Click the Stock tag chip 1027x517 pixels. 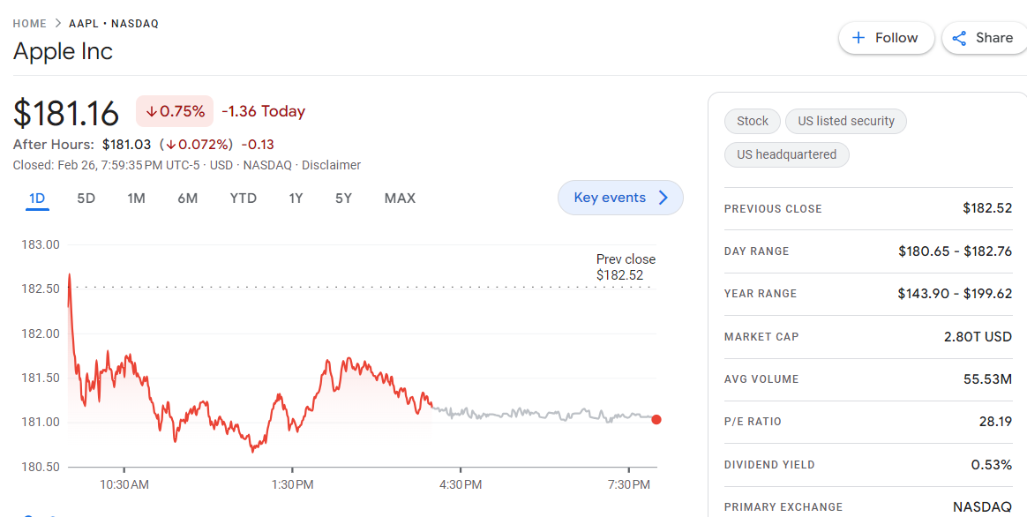pyautogui.click(x=753, y=121)
